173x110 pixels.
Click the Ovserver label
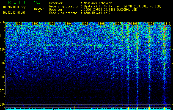pos(56,3)
